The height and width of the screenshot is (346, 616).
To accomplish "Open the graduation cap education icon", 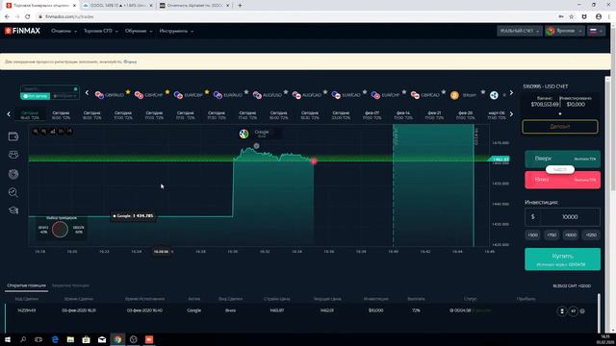I will (x=13, y=210).
